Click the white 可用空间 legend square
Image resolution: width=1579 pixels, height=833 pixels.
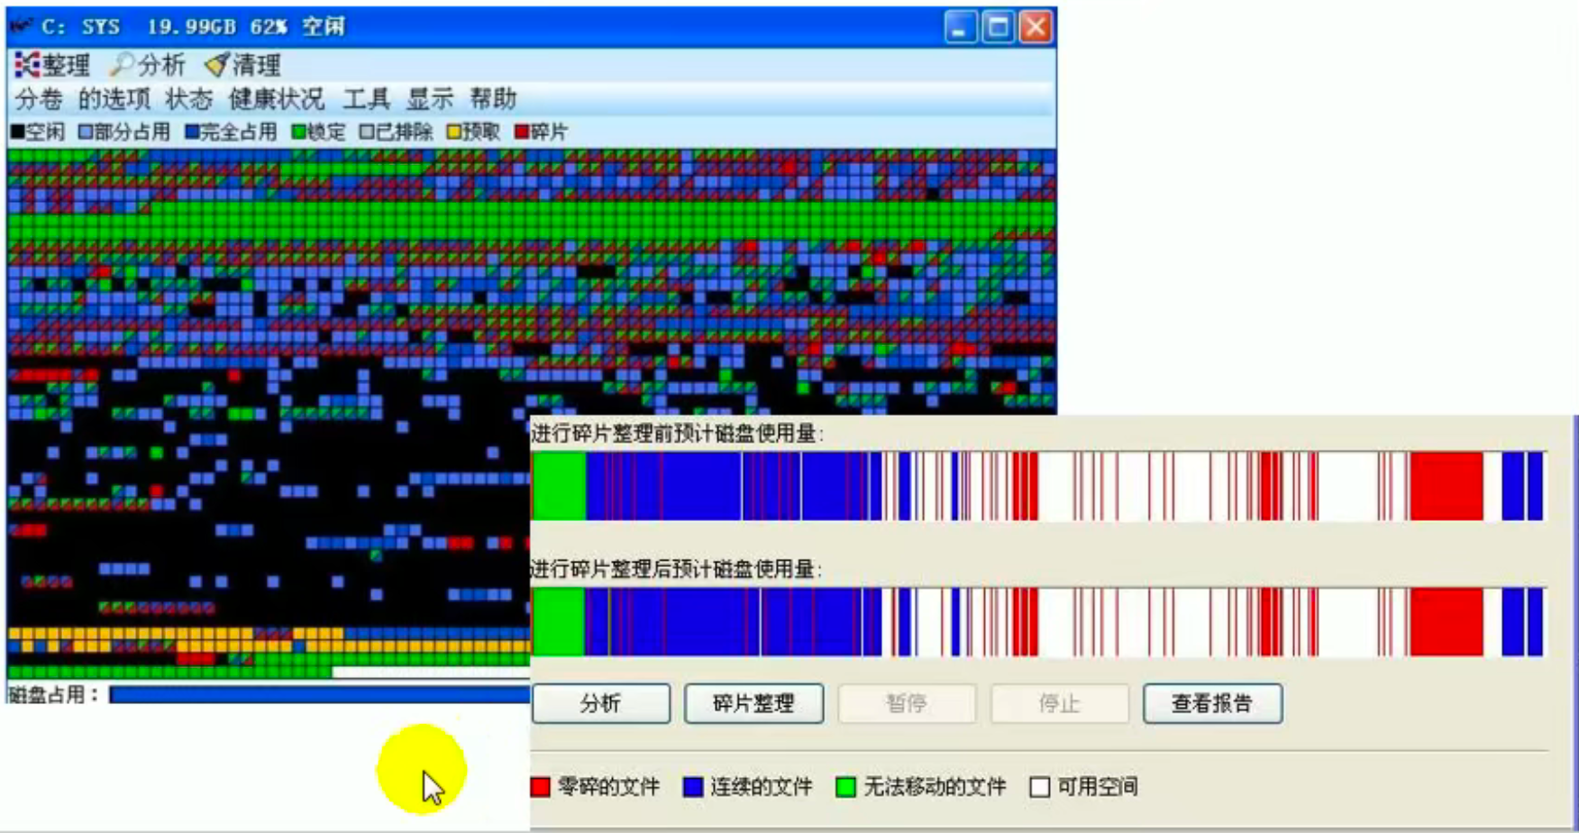(x=1040, y=787)
